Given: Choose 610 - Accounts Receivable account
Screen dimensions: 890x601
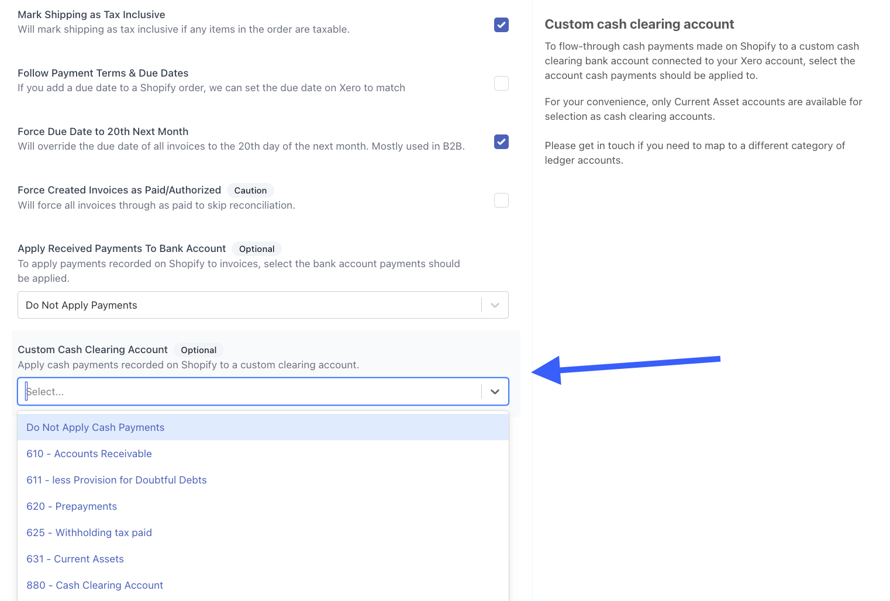Looking at the screenshot, I should (x=89, y=454).
